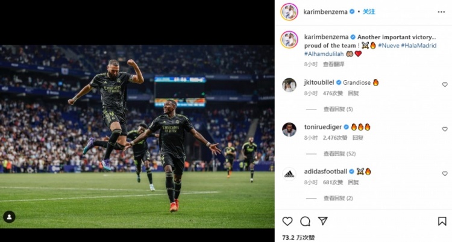
Task: Expand 5 replies under jkitoubilel comment
Action: click(x=338, y=109)
